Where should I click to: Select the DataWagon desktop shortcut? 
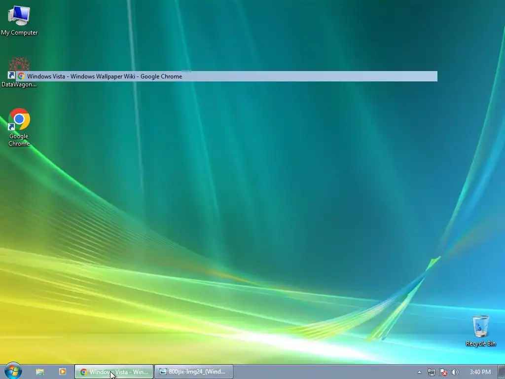coord(19,73)
